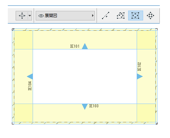170x138 pixels.
Task: Select the rotated rectangle geometry method
Action: [x=150, y=16]
